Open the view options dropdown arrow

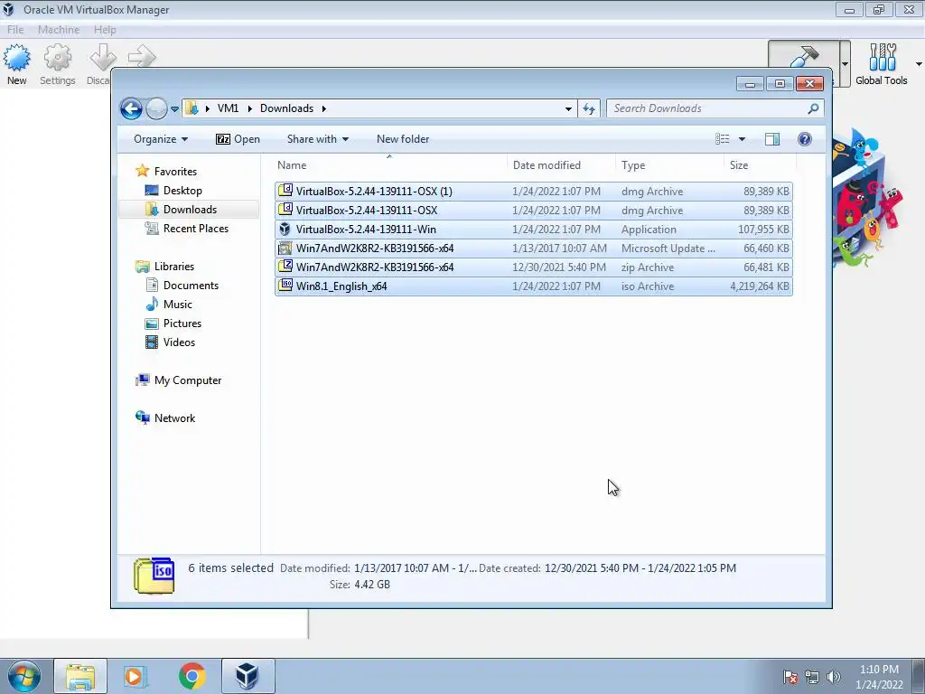tap(743, 139)
